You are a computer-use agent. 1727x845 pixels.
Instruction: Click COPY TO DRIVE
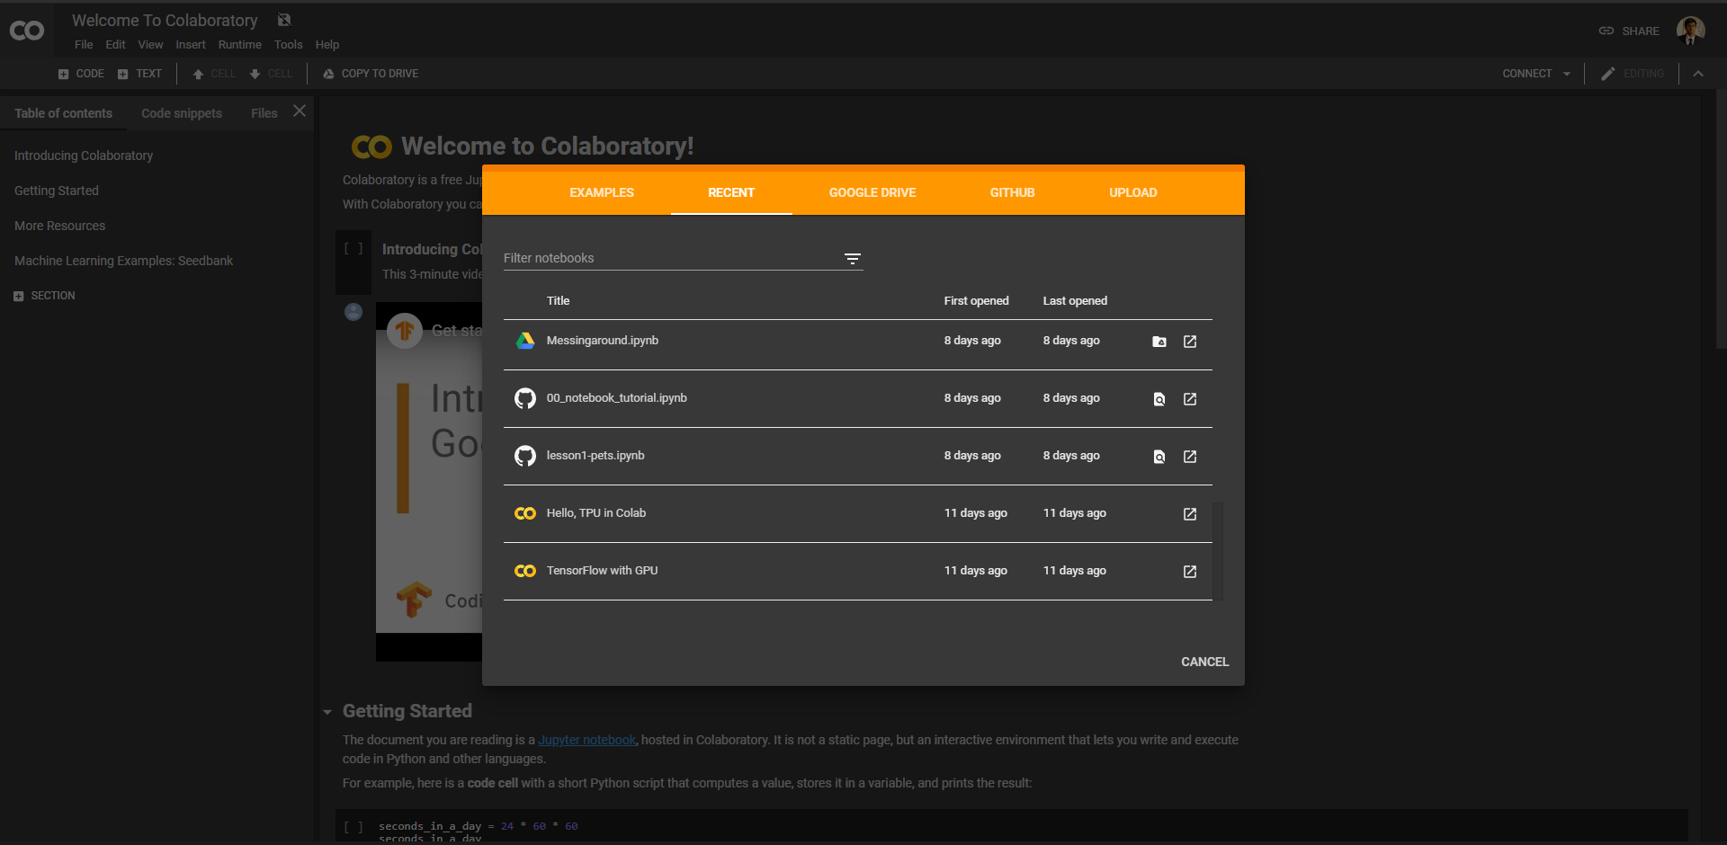(371, 74)
